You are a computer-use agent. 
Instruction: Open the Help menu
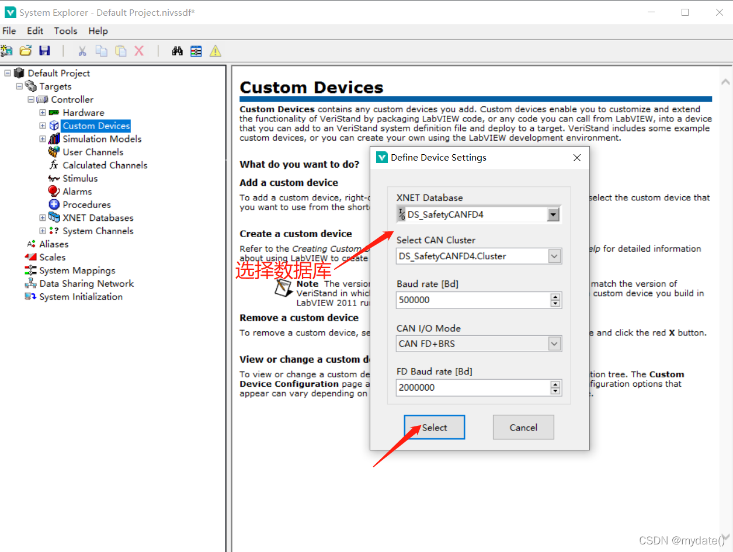98,31
